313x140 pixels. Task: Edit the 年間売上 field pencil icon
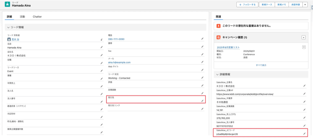[x=102, y=86]
